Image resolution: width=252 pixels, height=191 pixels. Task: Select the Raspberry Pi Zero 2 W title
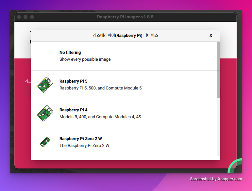[81, 139]
